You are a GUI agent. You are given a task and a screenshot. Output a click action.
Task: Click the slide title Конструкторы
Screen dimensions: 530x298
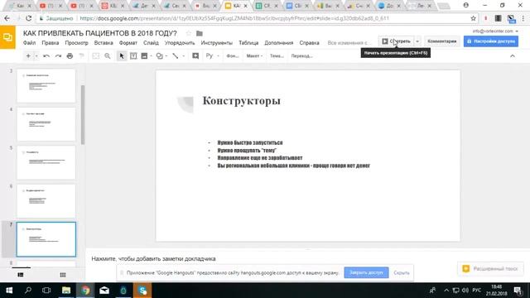pos(241,101)
